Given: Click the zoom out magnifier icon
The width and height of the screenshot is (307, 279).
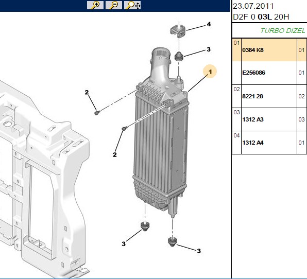Looking at the screenshot, I should pyautogui.click(x=114, y=5).
